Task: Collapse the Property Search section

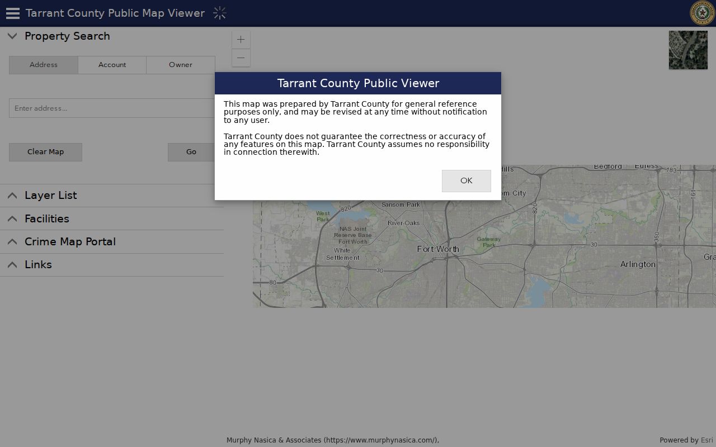Action: (12, 36)
